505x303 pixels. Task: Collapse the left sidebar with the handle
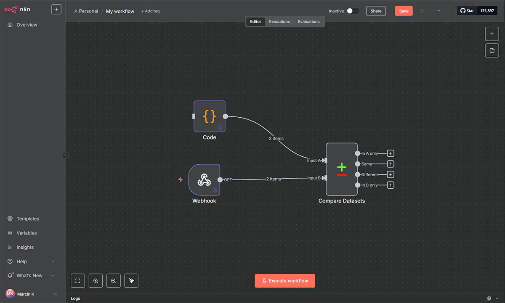[65, 155]
